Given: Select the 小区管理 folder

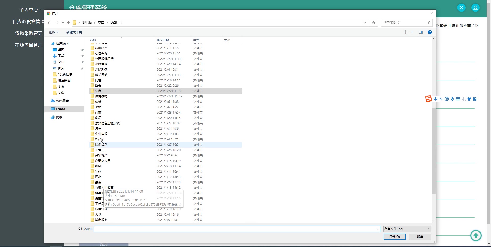Looking at the screenshot, I should click(x=165, y=64).
